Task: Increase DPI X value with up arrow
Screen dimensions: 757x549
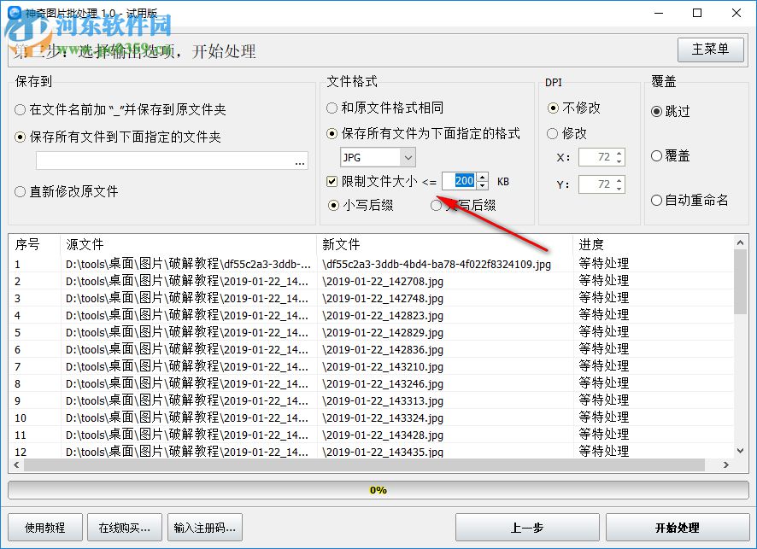Action: pos(619,154)
